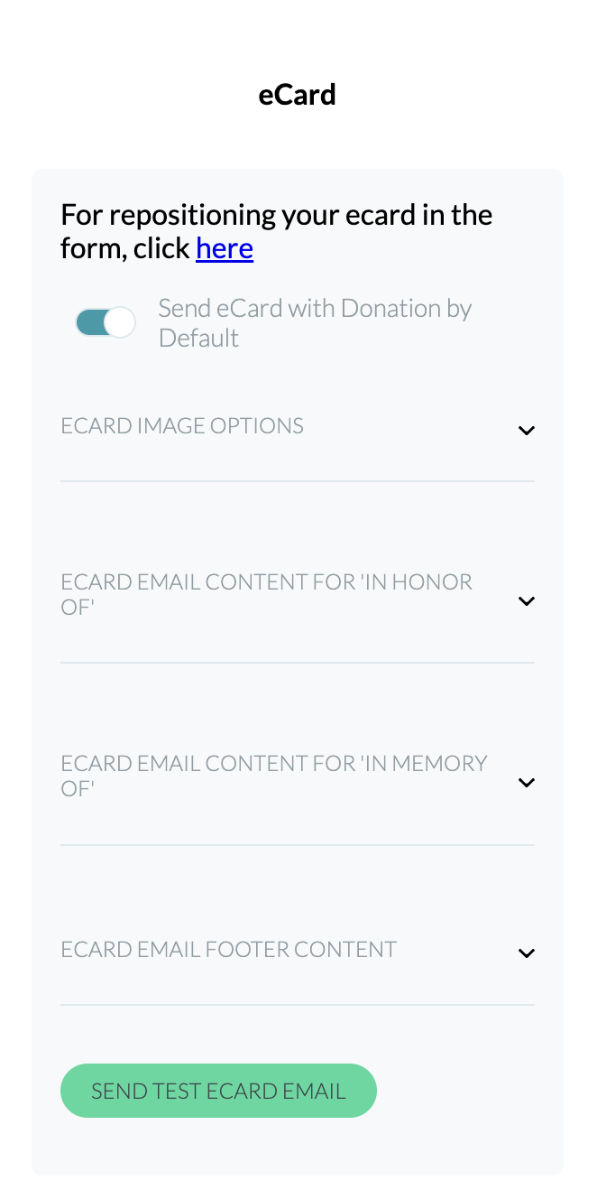This screenshot has width=597, height=1199.
Task: Click the 'here' repositioning link
Action: pos(224,247)
